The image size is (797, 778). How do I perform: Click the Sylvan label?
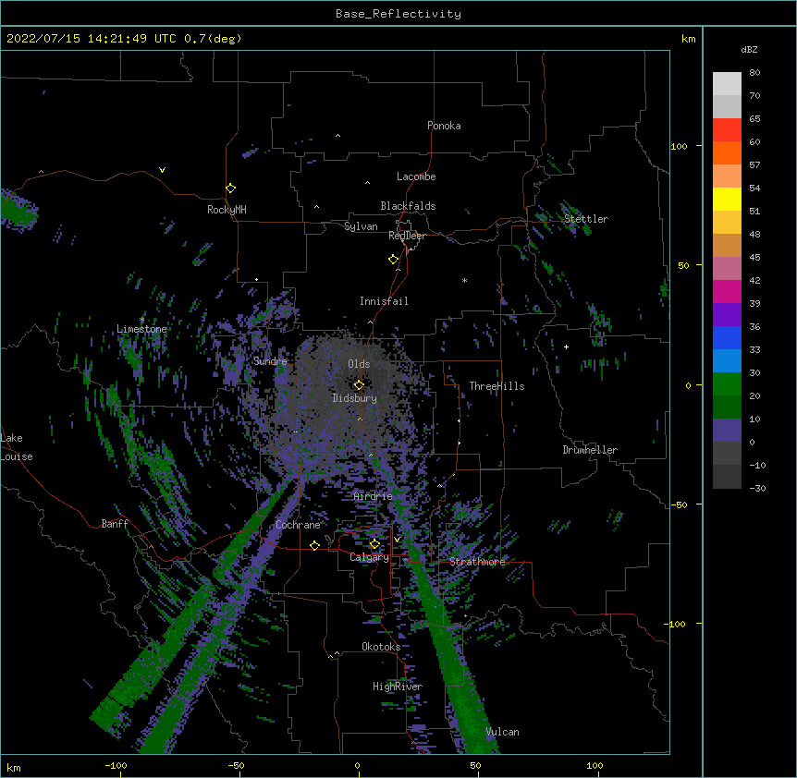click(x=361, y=226)
